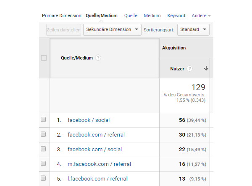
Task: Open the Standard sorting type dropdown
Action: tap(193, 30)
